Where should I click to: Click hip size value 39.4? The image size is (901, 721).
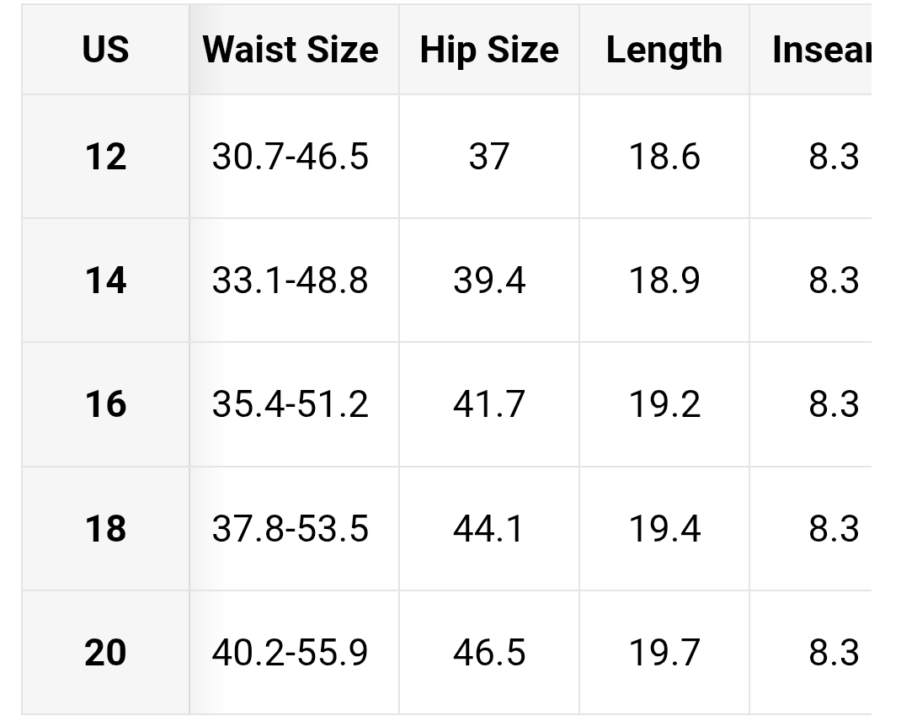coord(489,280)
